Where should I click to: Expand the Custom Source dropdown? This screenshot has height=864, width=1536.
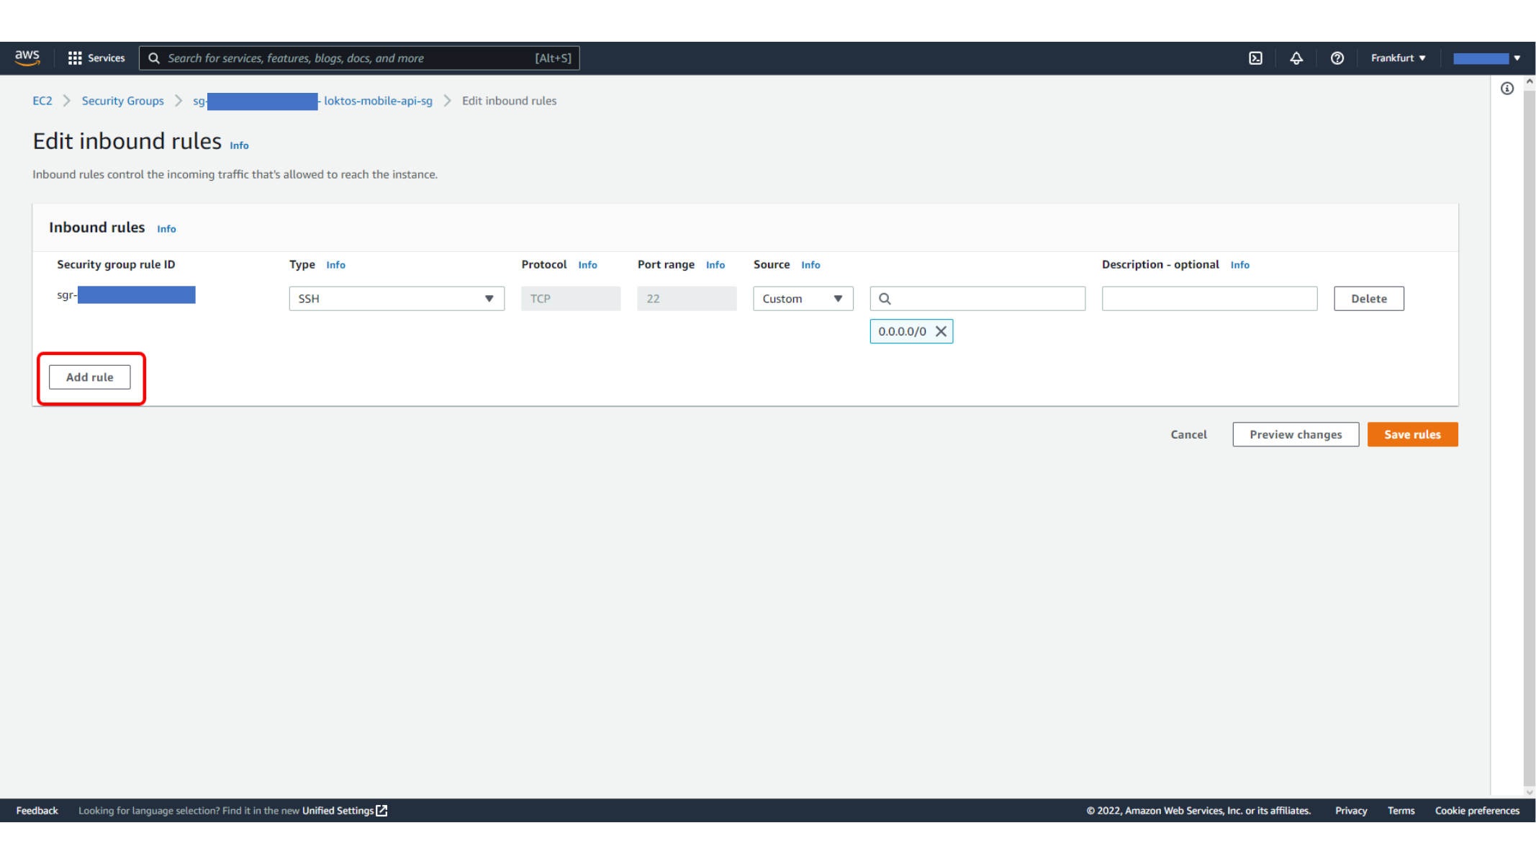tap(803, 299)
